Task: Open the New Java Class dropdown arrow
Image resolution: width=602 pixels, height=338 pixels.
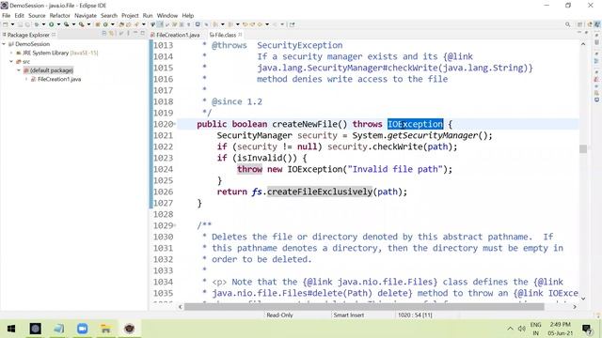Action: click(112, 24)
